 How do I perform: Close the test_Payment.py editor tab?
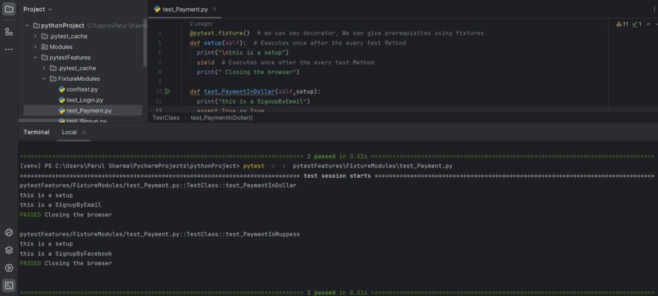tap(215, 9)
